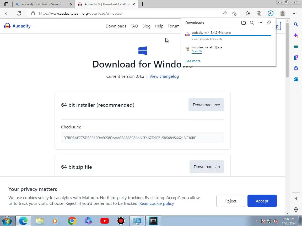The width and height of the screenshot is (302, 226).
Task: Open Chrome from taskbar
Action: point(72,221)
